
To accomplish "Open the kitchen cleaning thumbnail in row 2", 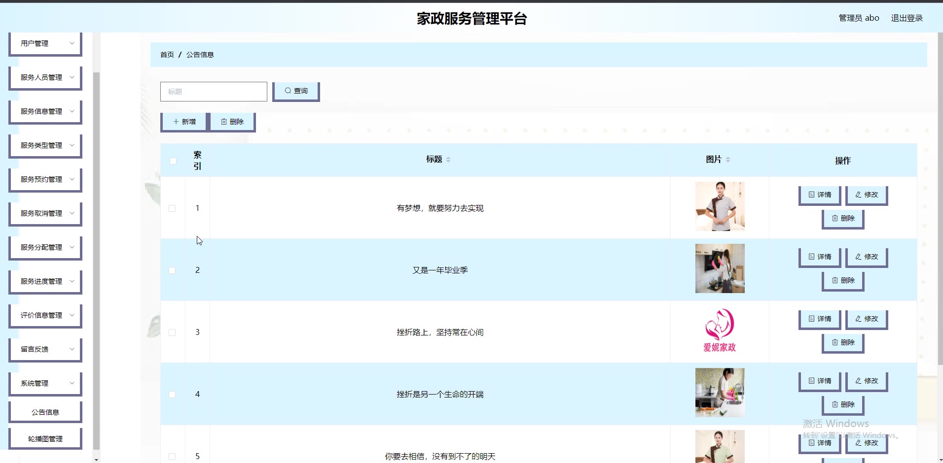I will (720, 268).
